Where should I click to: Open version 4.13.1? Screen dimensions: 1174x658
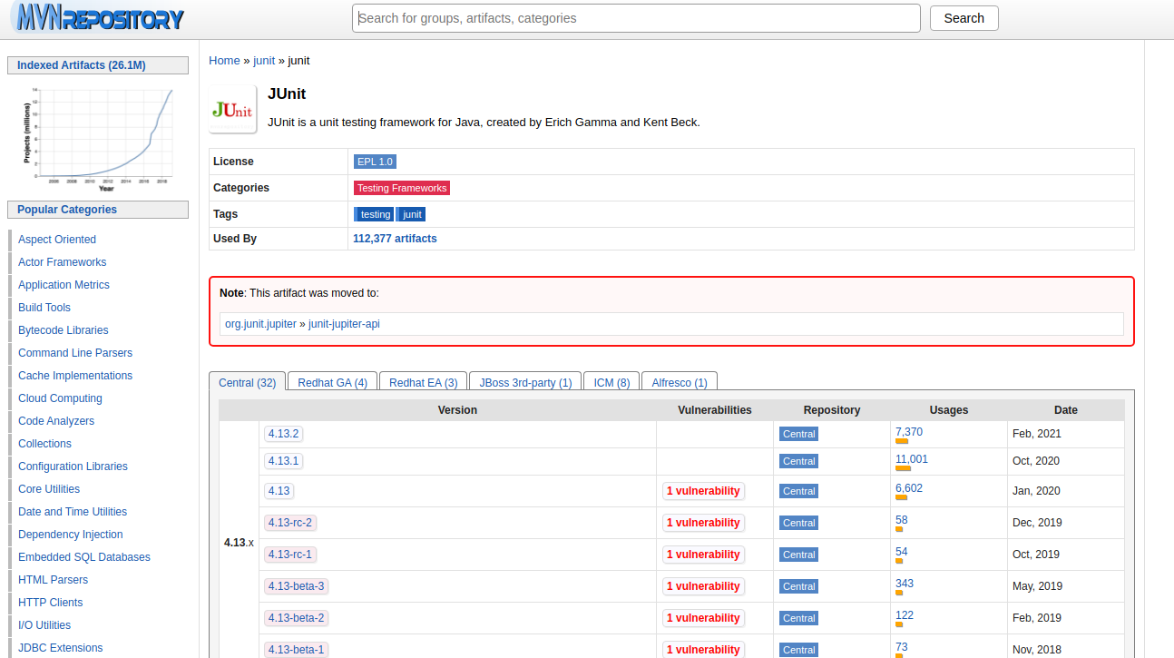[283, 461]
